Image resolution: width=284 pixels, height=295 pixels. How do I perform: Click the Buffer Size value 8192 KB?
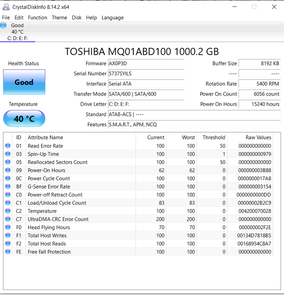[x=260, y=63]
